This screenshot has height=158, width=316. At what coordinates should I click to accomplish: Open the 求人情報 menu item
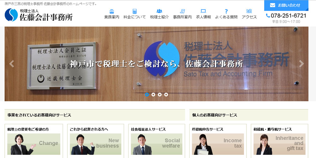click(203, 17)
